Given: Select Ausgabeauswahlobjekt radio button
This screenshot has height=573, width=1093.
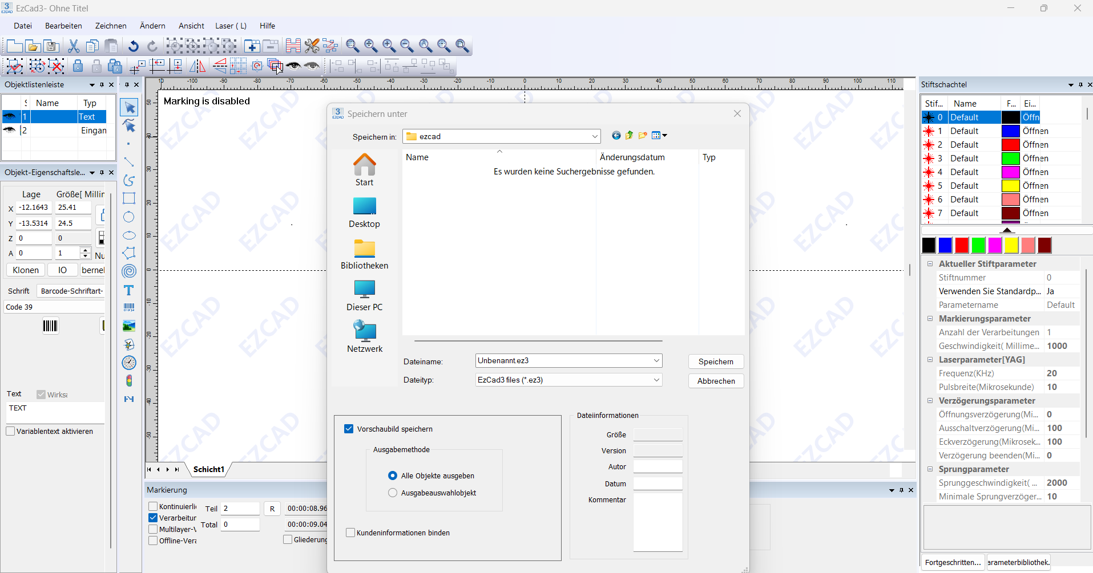Looking at the screenshot, I should (x=393, y=493).
